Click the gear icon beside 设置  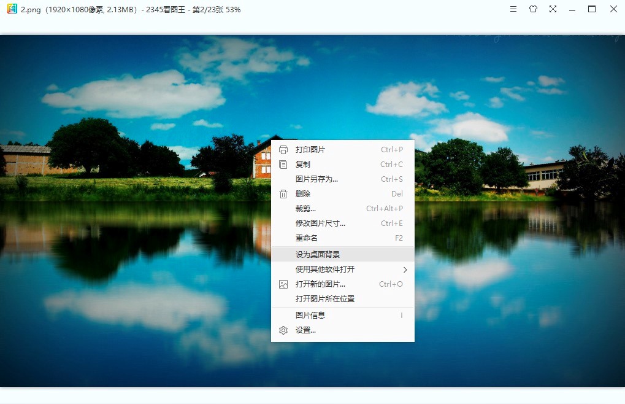point(283,330)
